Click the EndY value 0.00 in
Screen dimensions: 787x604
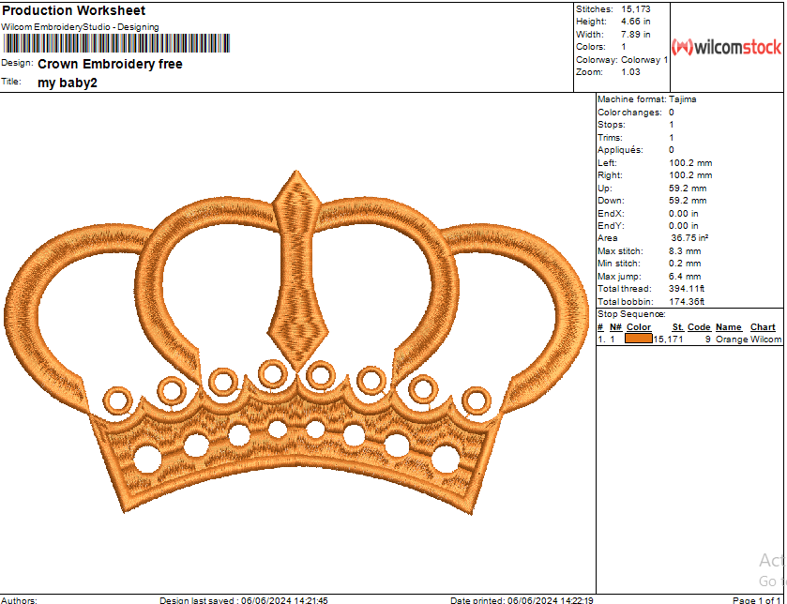684,226
